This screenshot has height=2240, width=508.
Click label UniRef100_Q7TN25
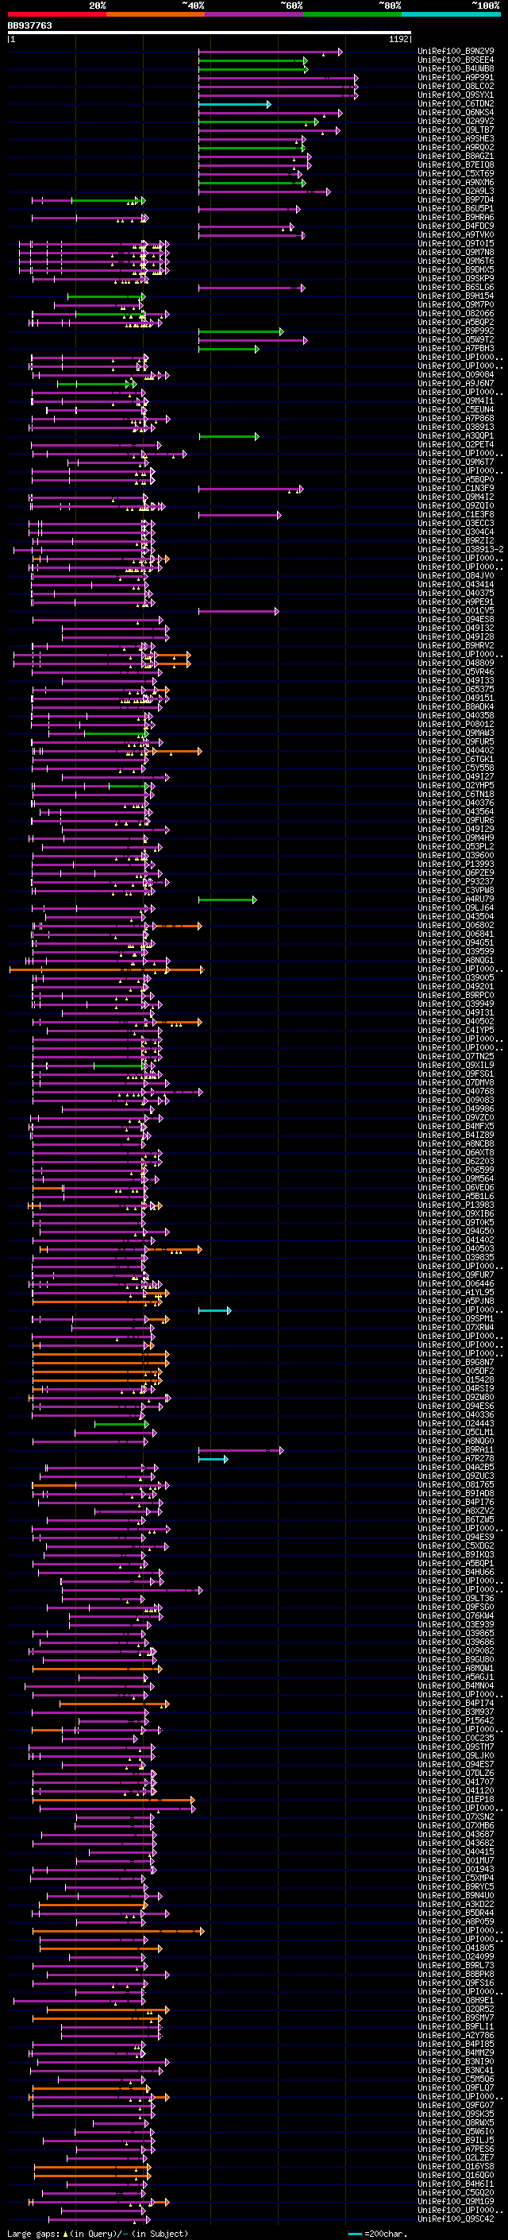456,1056
